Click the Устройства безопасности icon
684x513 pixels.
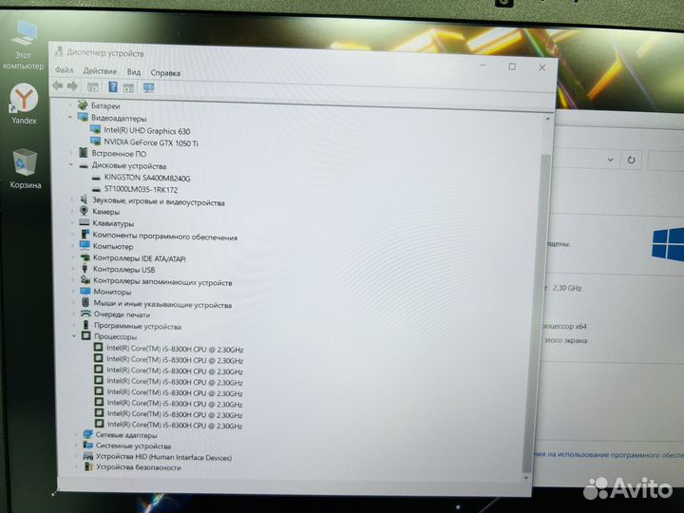tap(89, 466)
